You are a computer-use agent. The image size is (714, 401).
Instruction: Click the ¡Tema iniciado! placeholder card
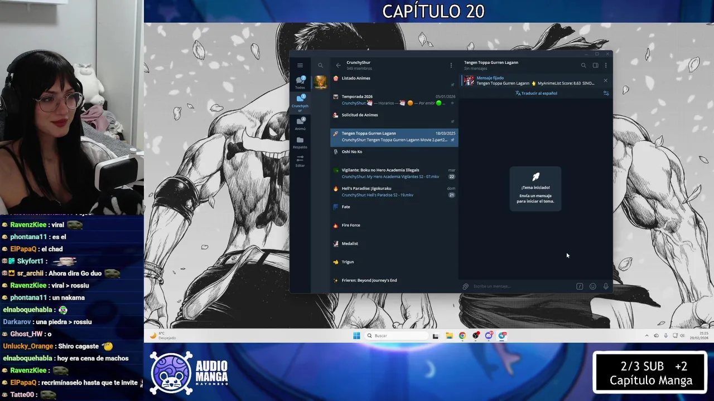(x=535, y=189)
